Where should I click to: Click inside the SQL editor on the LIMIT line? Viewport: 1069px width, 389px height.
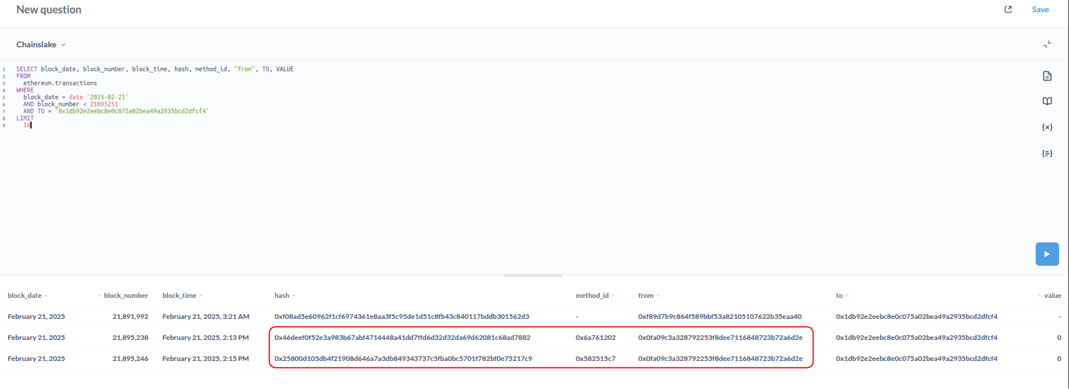(x=25, y=118)
